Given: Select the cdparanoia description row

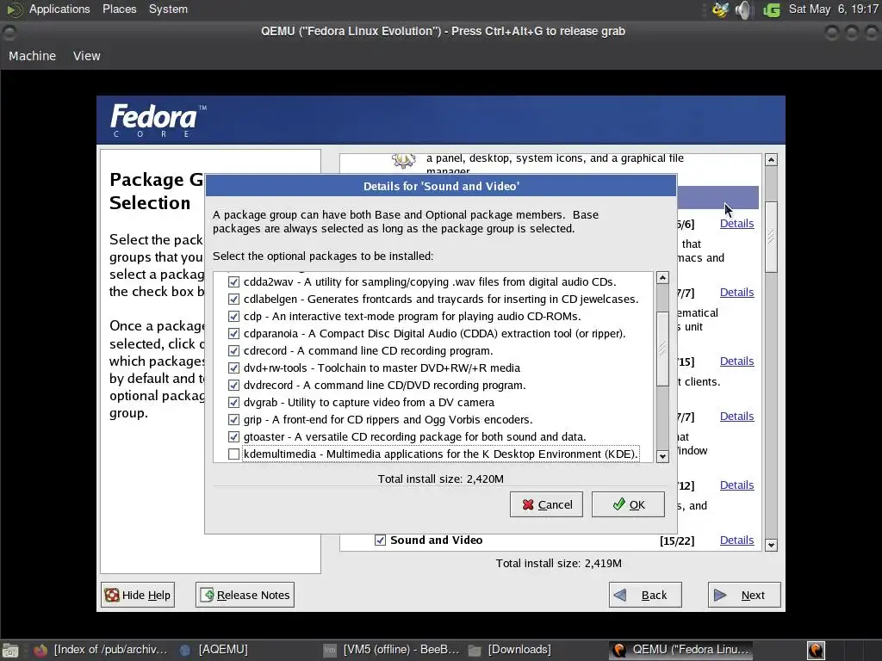Looking at the screenshot, I should click(434, 334).
